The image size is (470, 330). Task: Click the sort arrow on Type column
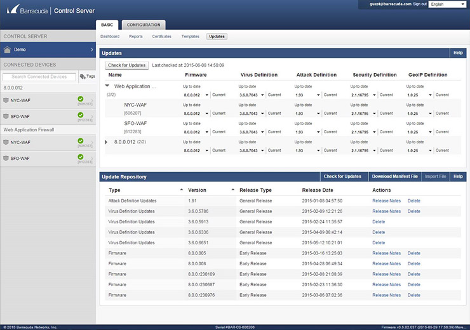(x=181, y=190)
